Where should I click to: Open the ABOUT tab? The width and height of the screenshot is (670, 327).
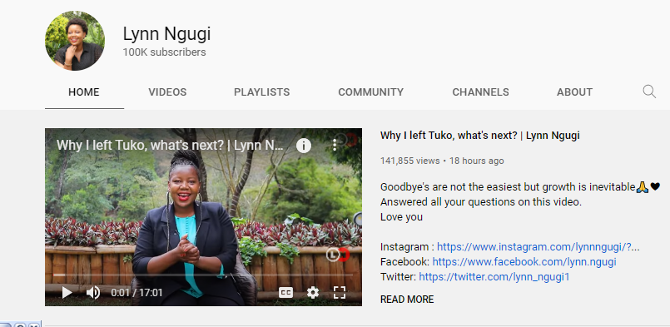click(x=574, y=92)
